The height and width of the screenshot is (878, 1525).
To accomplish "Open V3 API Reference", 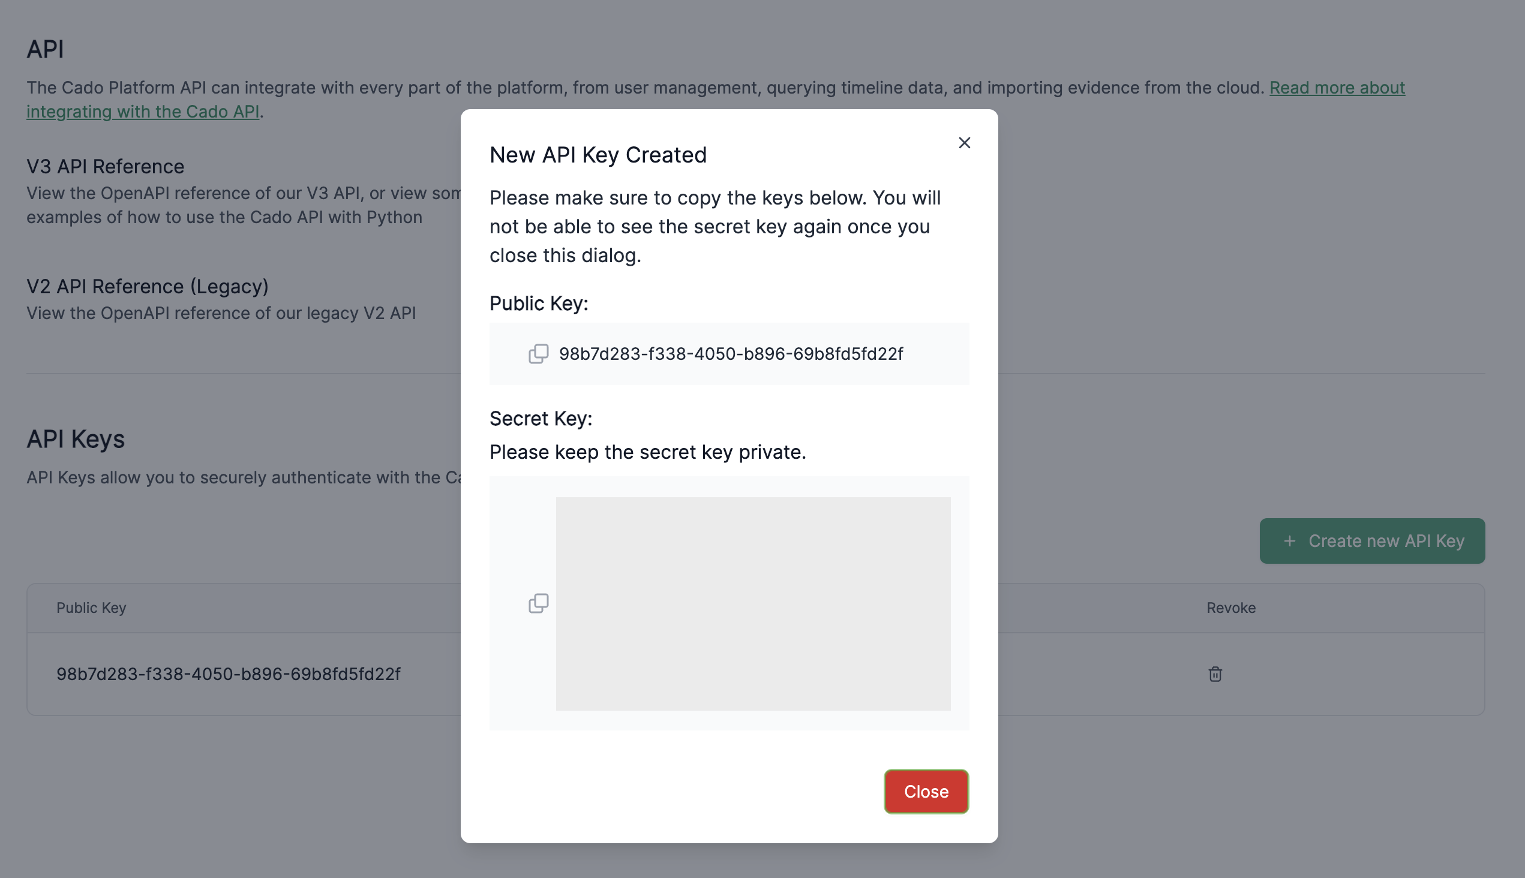I will coord(105,166).
